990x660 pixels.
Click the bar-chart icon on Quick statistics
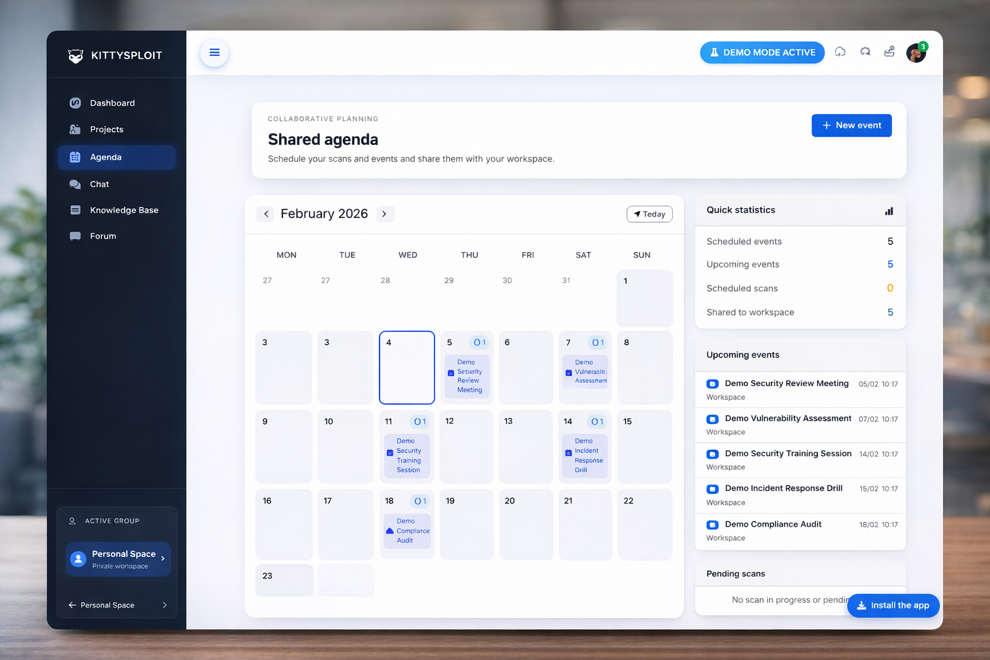[x=889, y=211]
